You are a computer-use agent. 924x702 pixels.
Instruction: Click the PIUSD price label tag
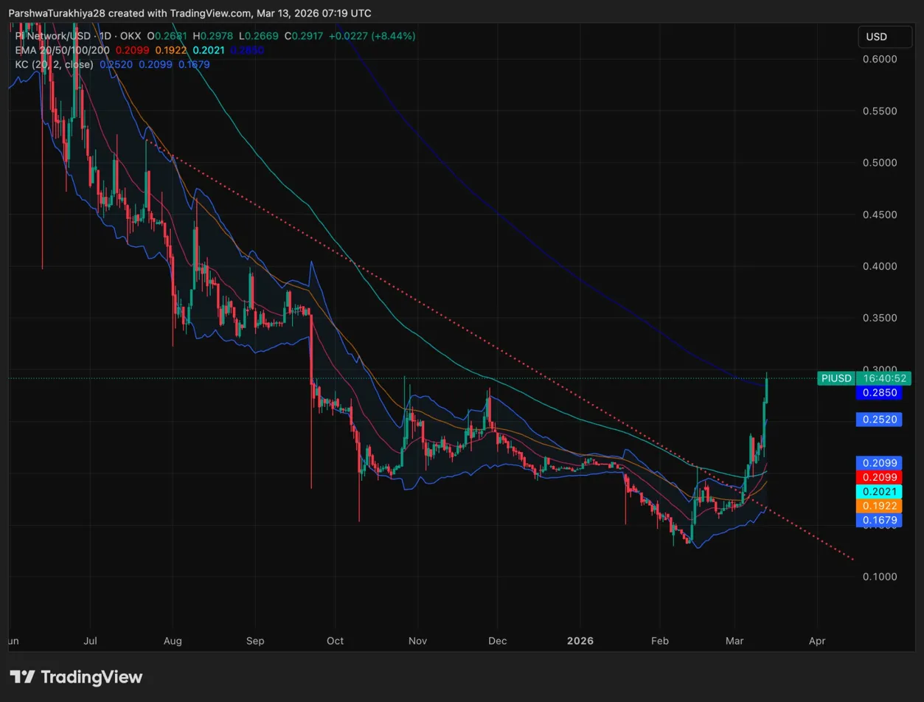(836, 378)
